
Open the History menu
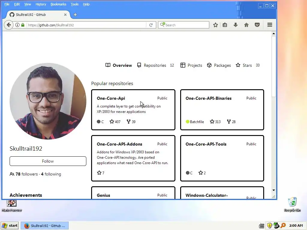[41, 4]
